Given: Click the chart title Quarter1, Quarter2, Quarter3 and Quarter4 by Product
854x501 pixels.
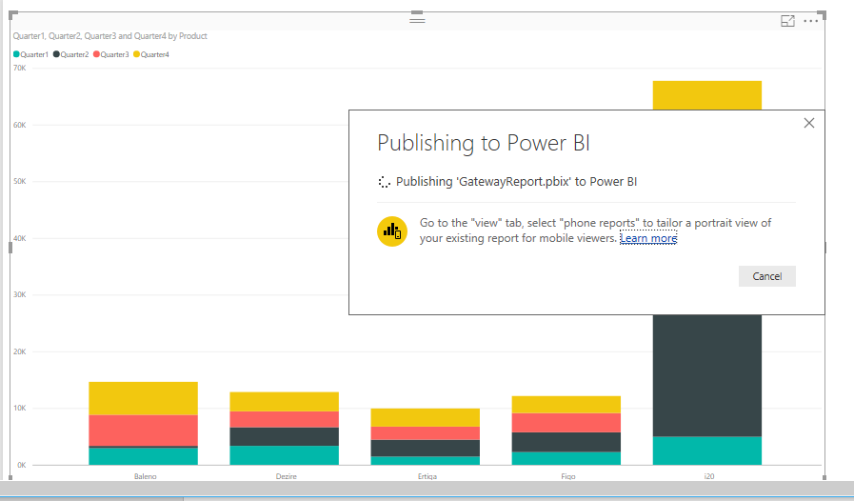Looking at the screenshot, I should point(110,36).
